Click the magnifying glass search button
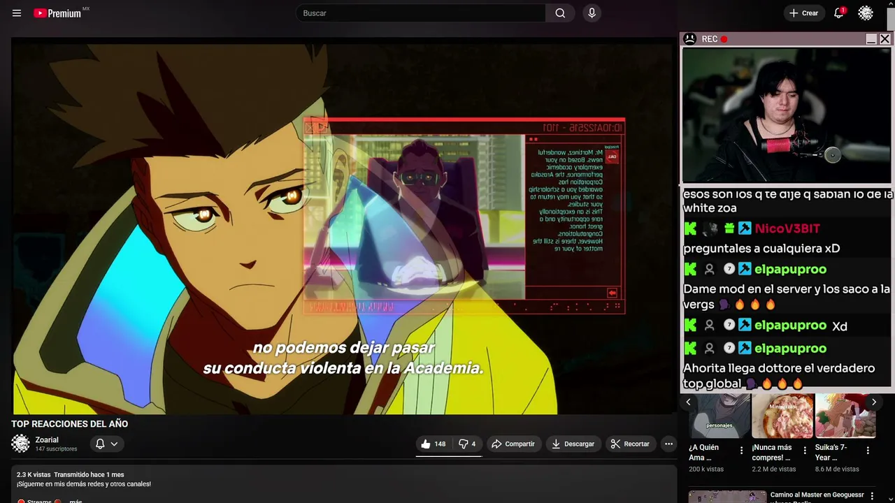This screenshot has width=895, height=503. coord(560,13)
